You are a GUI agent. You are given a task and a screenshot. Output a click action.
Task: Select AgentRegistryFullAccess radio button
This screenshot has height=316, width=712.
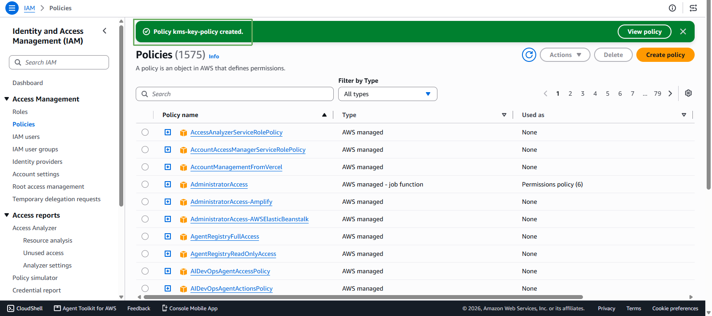(145, 236)
